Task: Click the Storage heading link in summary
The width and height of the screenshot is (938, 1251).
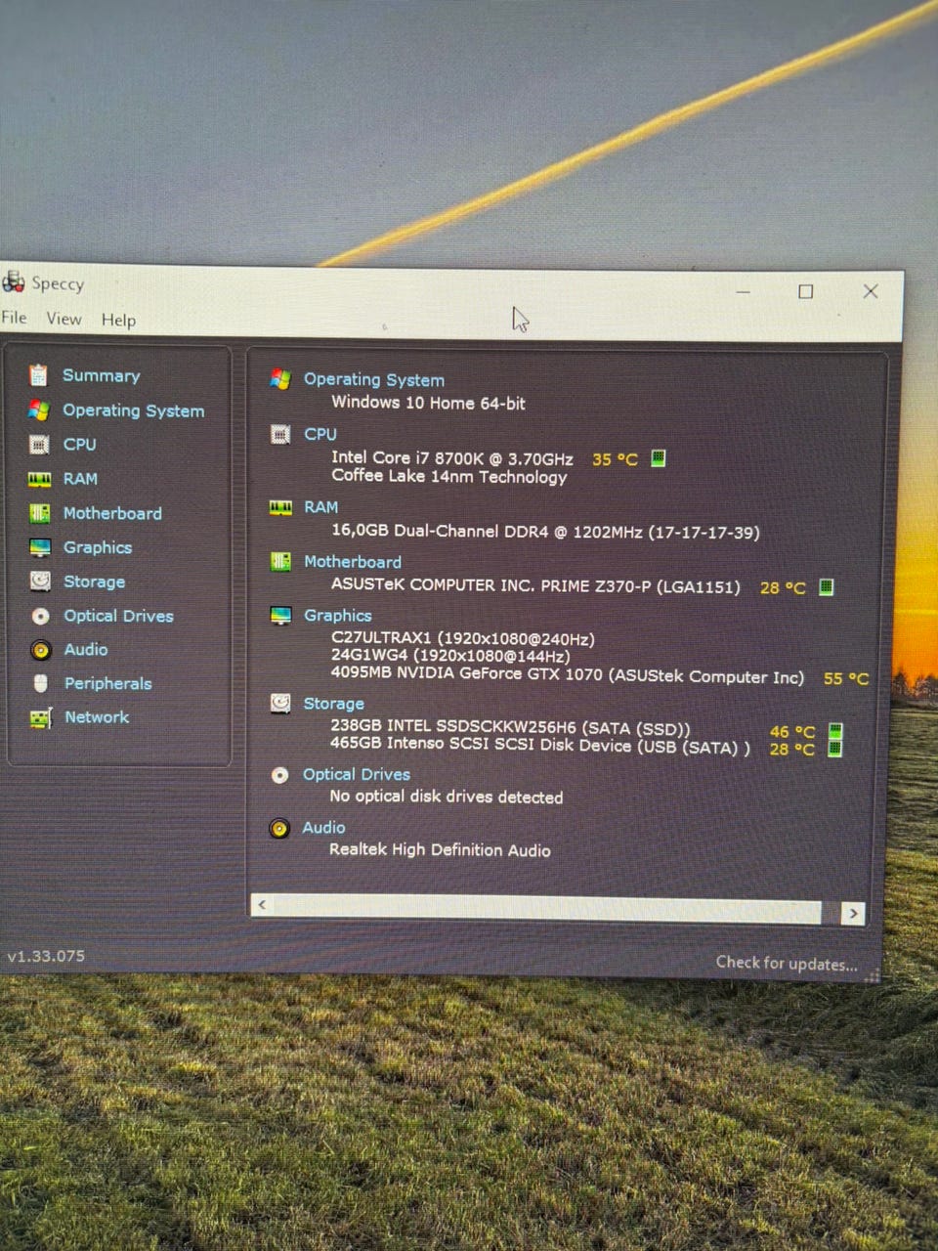Action: pos(334,704)
